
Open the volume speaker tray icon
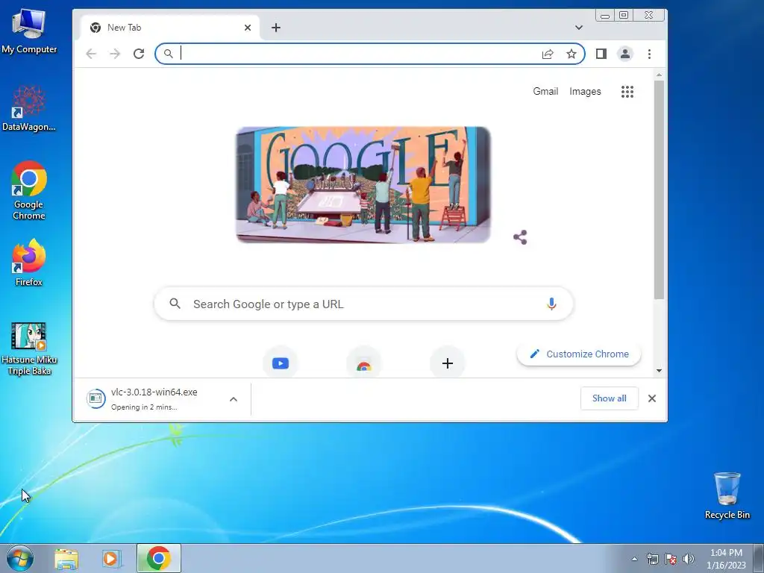click(689, 559)
